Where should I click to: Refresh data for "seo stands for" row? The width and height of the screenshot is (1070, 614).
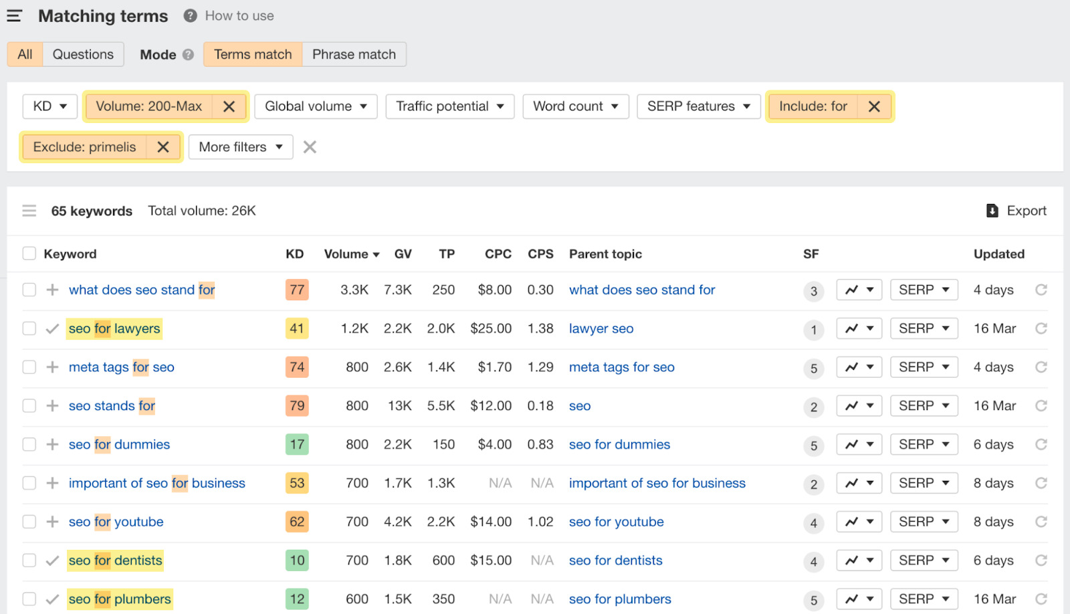click(x=1041, y=405)
